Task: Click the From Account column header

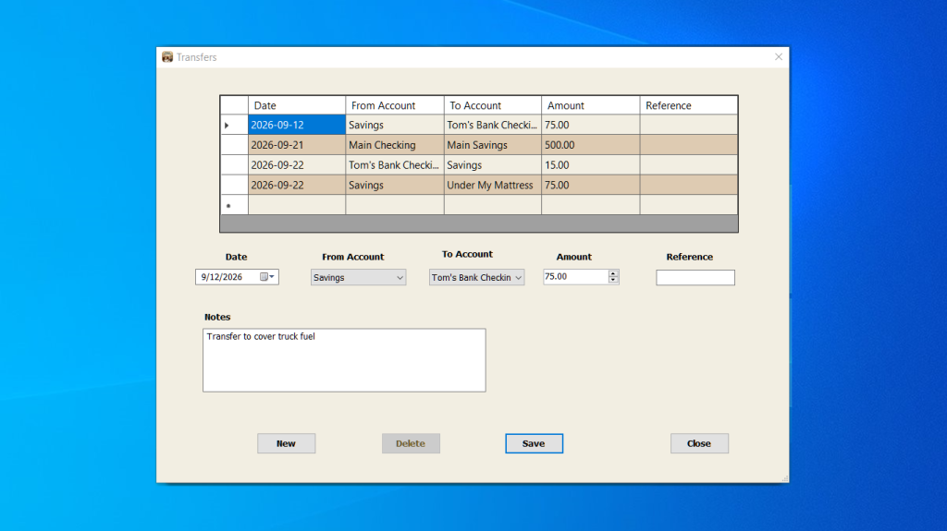Action: 395,105
